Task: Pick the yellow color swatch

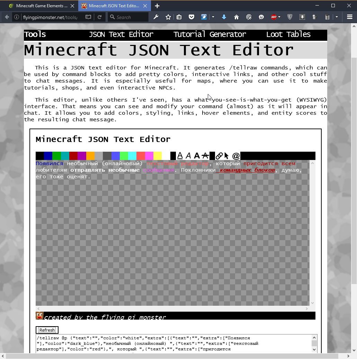Action: (158, 156)
